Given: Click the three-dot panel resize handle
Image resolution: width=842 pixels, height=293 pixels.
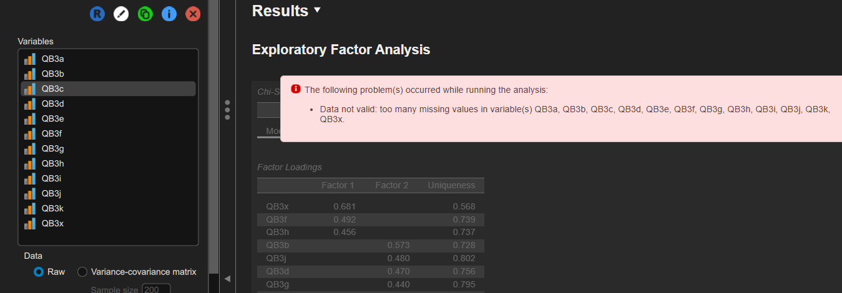Looking at the screenshot, I should click(227, 110).
